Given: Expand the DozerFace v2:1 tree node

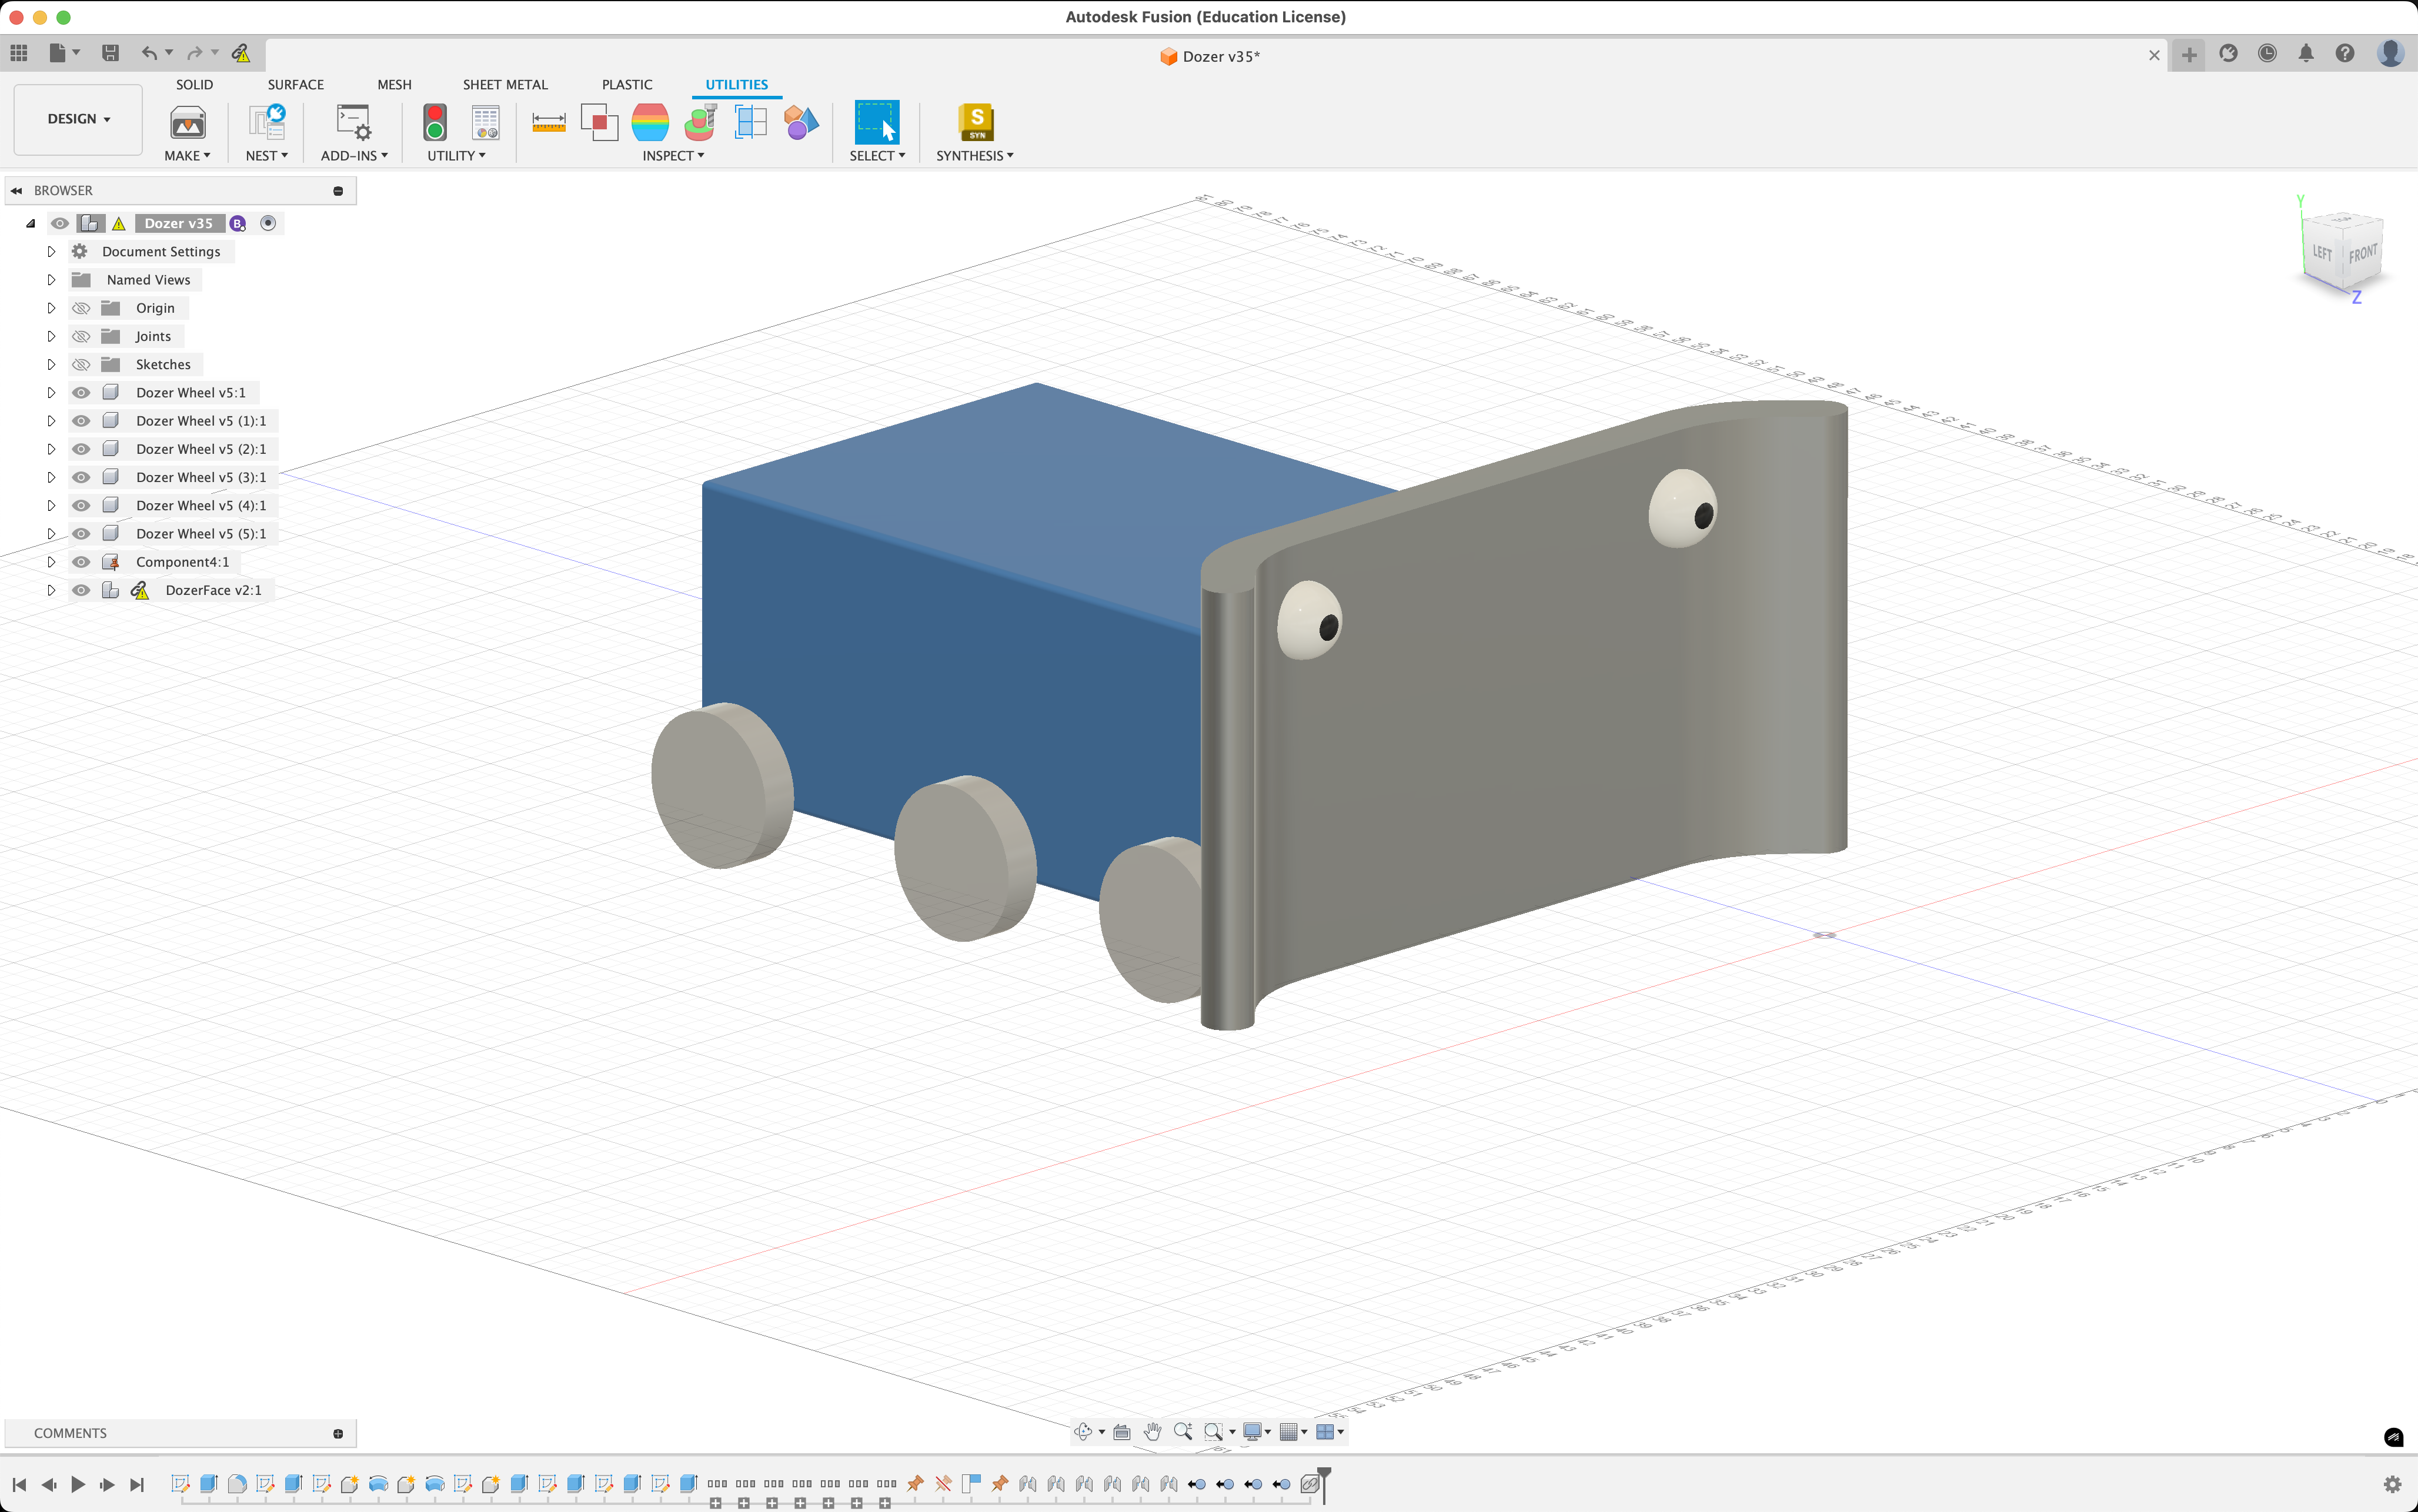Looking at the screenshot, I should [51, 591].
